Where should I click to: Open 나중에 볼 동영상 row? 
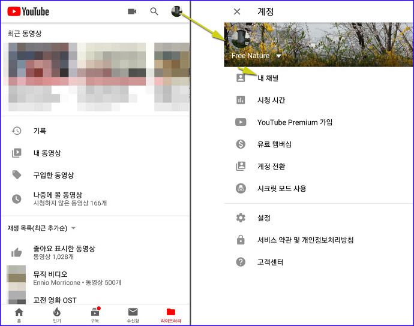(x=95, y=198)
